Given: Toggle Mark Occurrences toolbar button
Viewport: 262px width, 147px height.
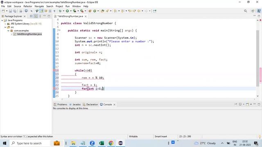Looking at the screenshot, I should 42,11.
